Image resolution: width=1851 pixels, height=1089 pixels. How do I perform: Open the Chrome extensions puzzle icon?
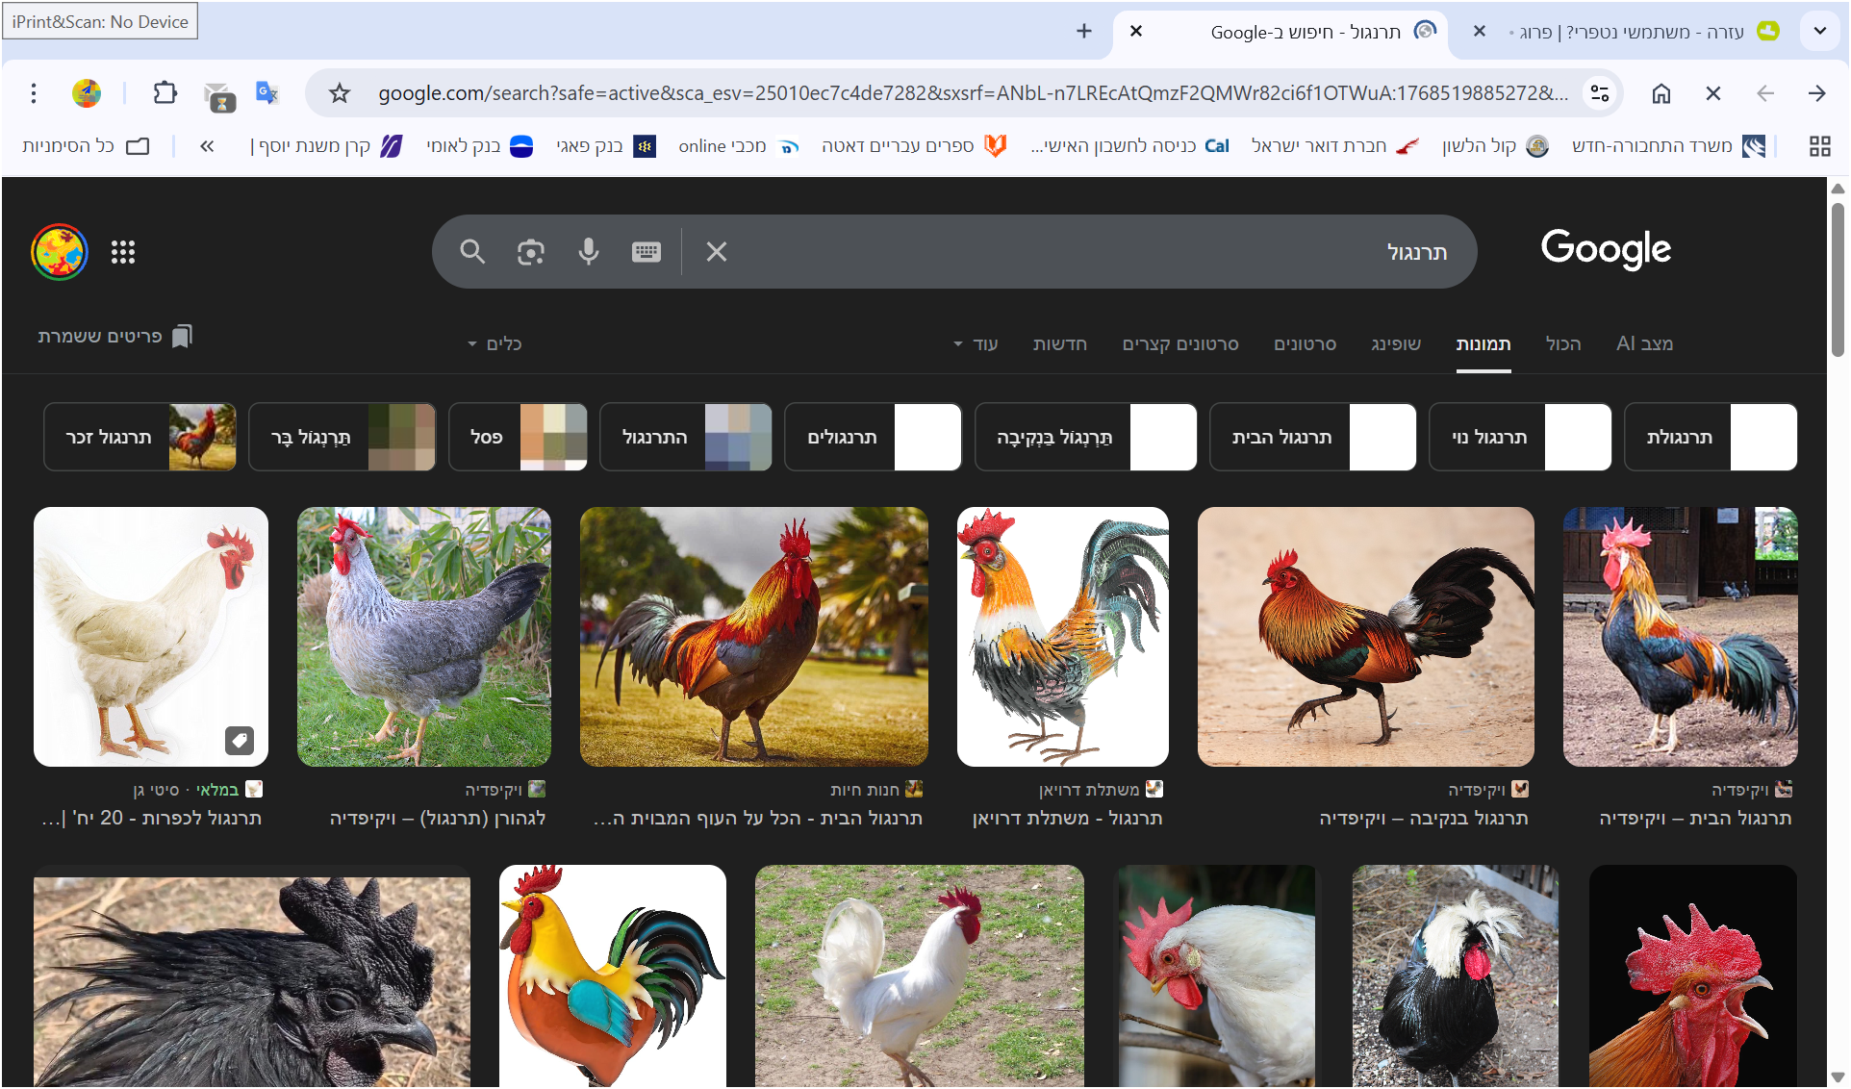[x=165, y=93]
